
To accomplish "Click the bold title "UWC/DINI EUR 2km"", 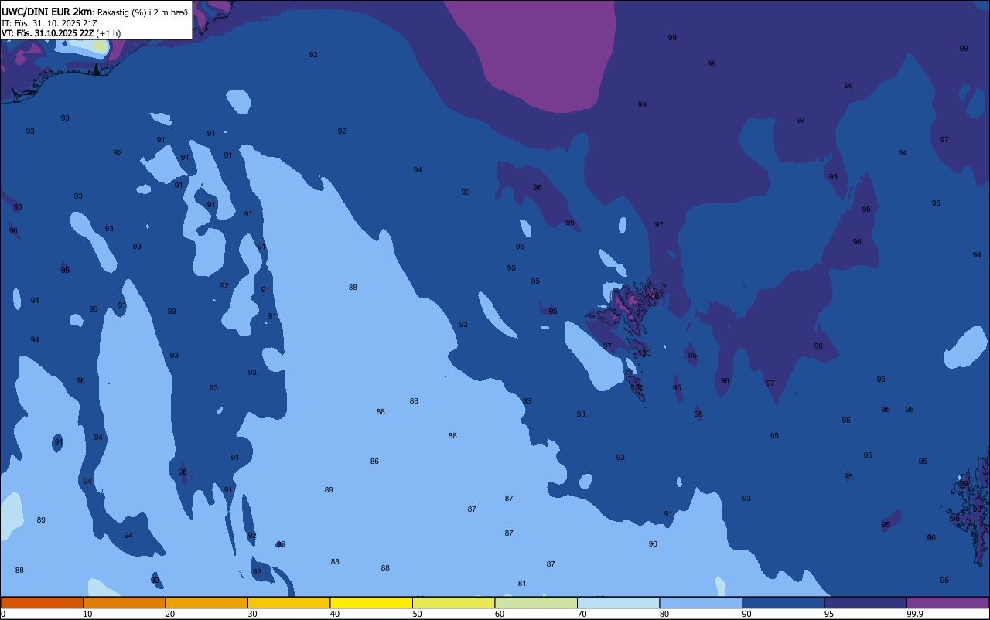I will [46, 12].
